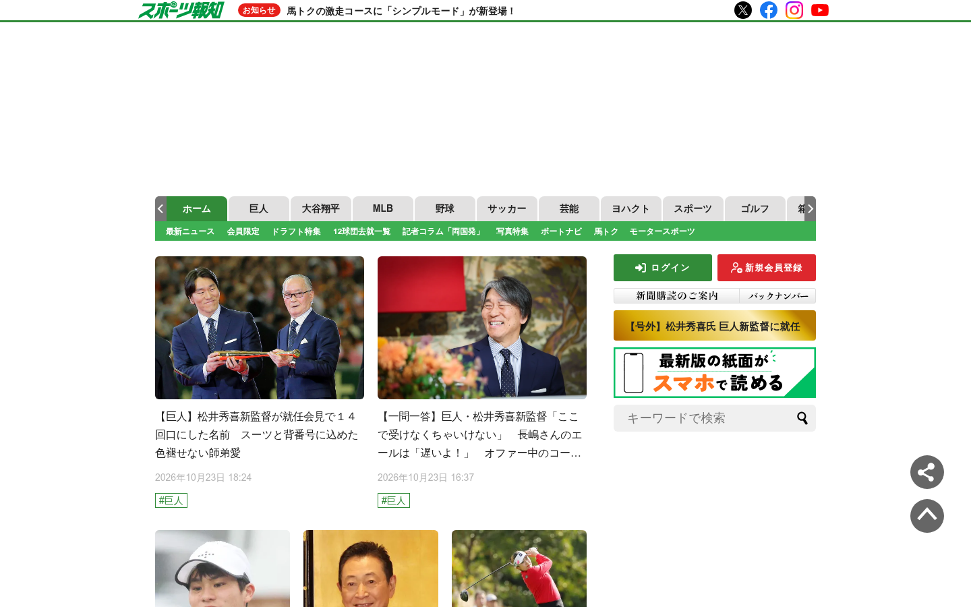Open バックナンバー link
The width and height of the screenshot is (971, 607).
(778, 296)
